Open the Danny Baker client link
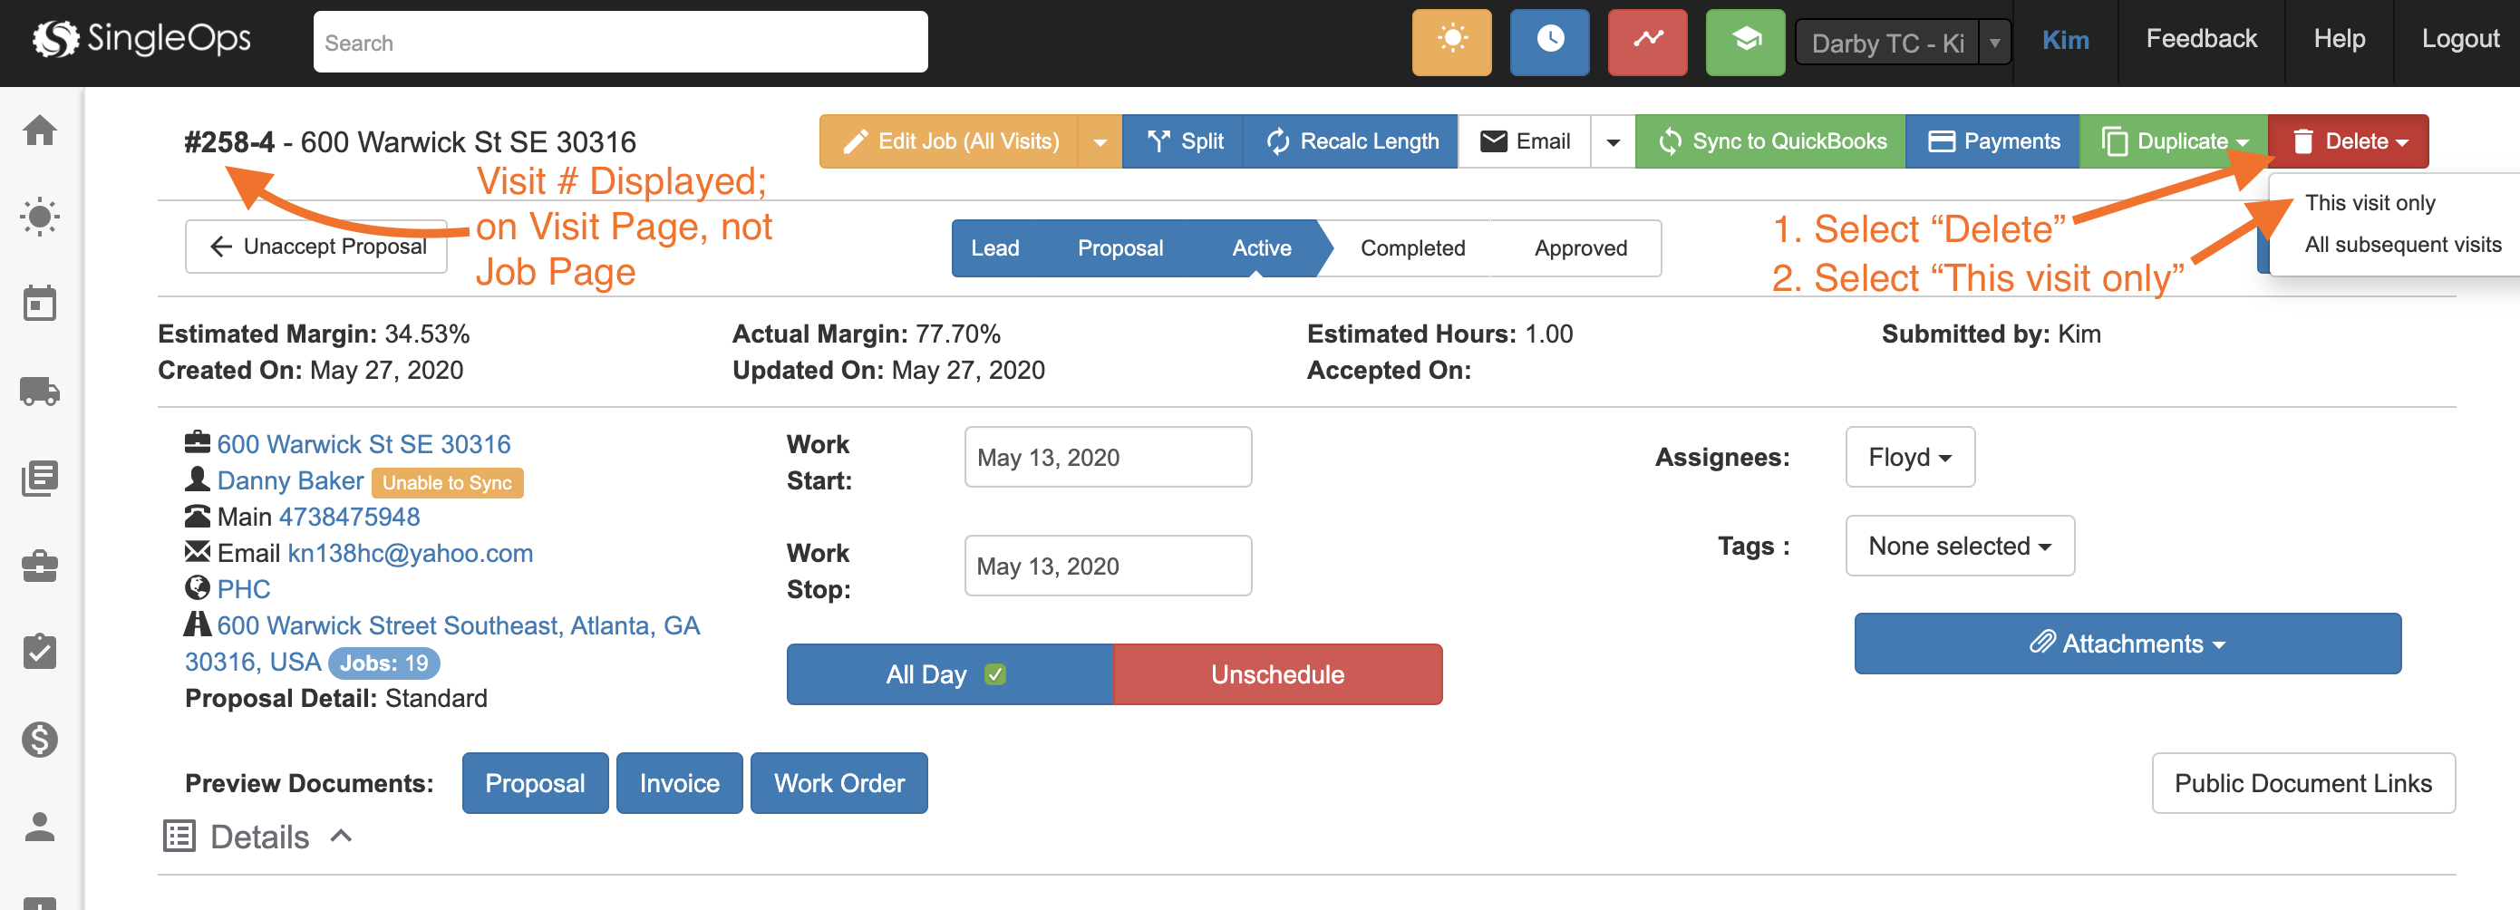2520x910 pixels. pos(289,480)
